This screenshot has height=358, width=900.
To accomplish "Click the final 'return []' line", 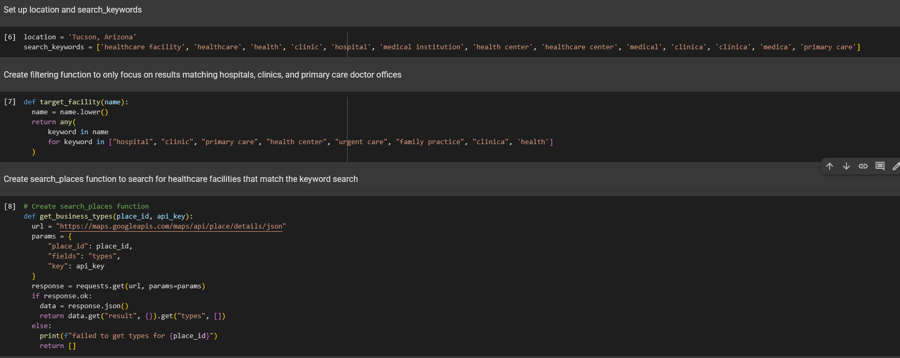I will pos(58,346).
